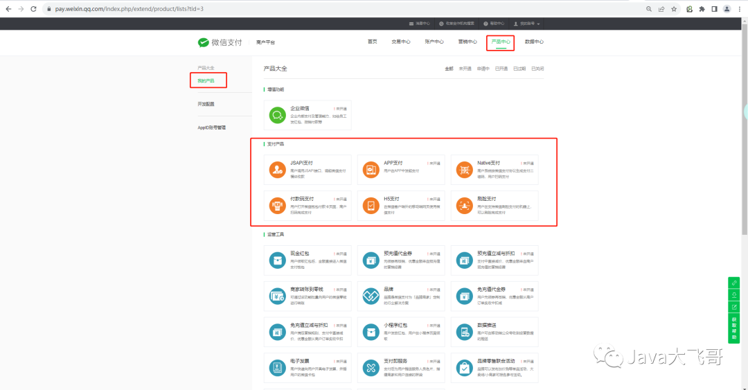Viewport: 748px width, 390px height.
Task: Click the 免充值代金券 icon
Action: 464,296
